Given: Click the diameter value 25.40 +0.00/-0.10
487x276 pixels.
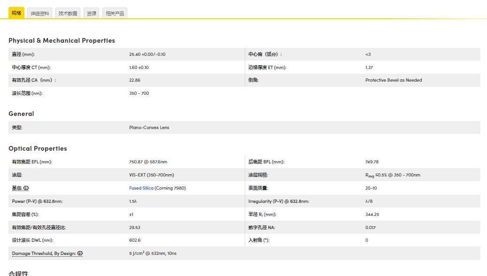Looking at the screenshot, I should click(x=147, y=54).
